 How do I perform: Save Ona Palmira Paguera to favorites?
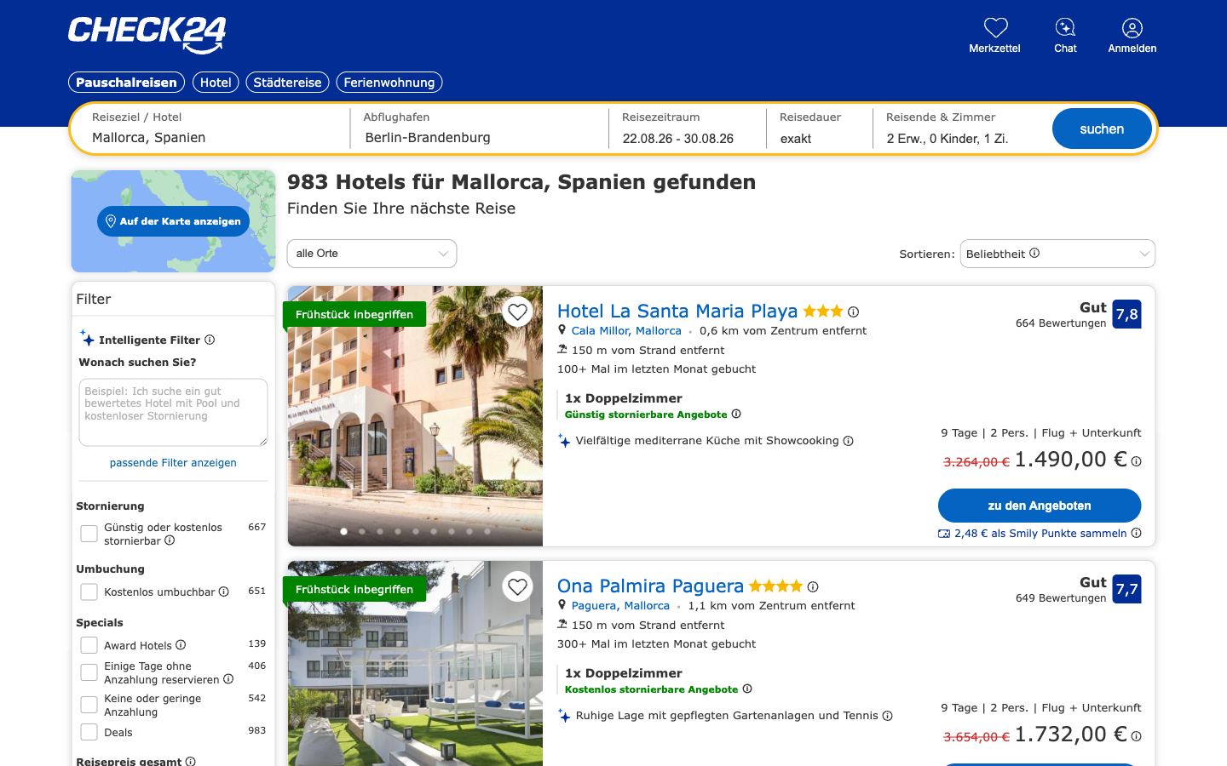tap(518, 586)
